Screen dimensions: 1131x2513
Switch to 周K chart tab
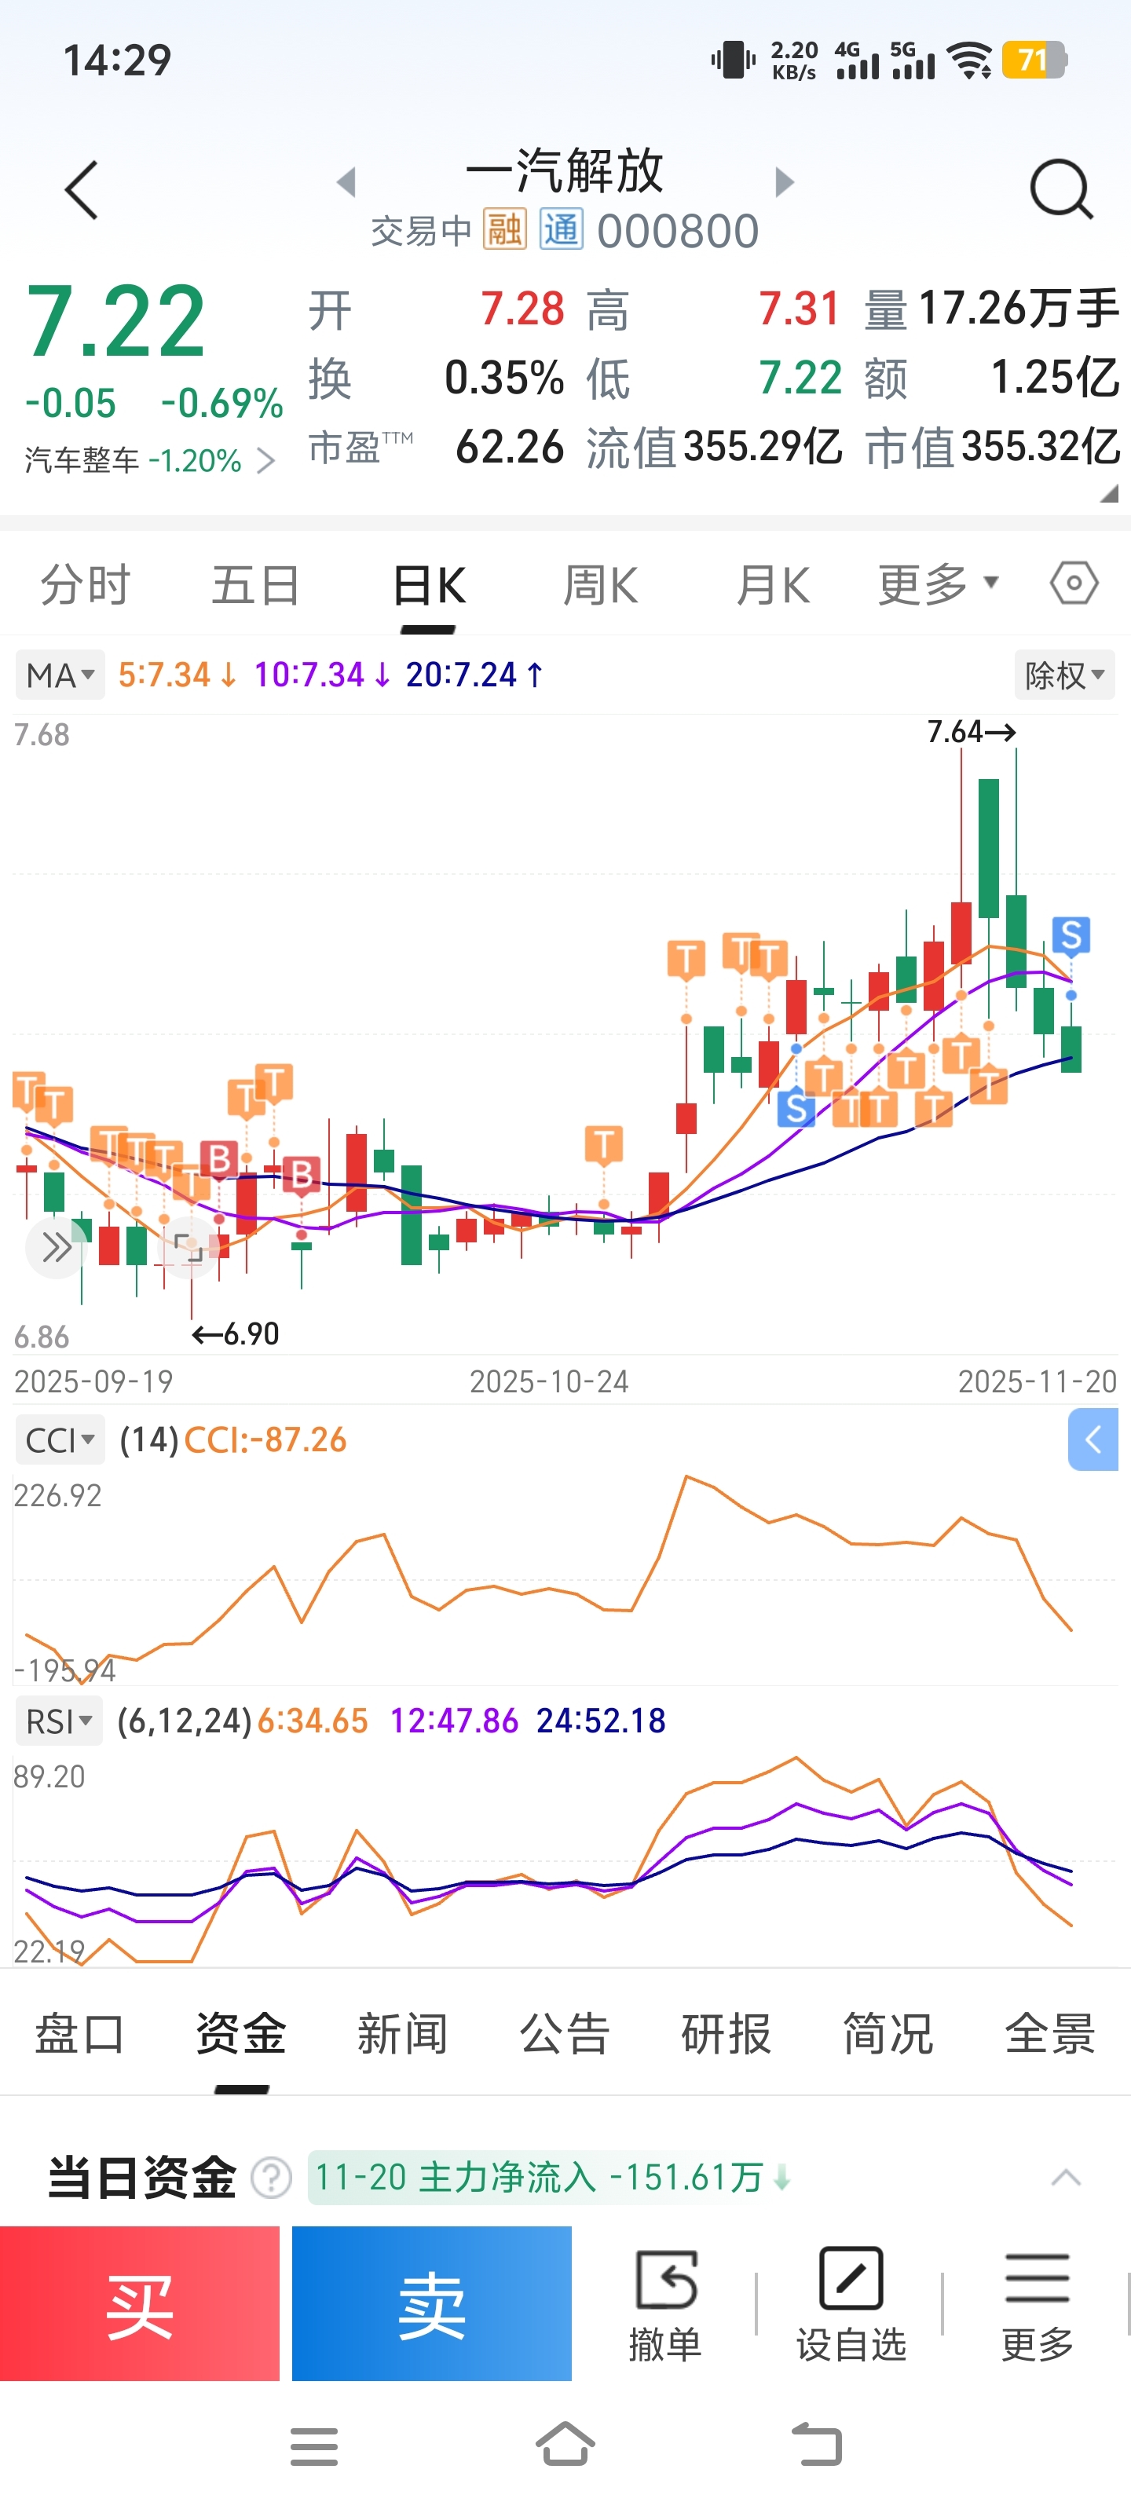pyautogui.click(x=600, y=585)
